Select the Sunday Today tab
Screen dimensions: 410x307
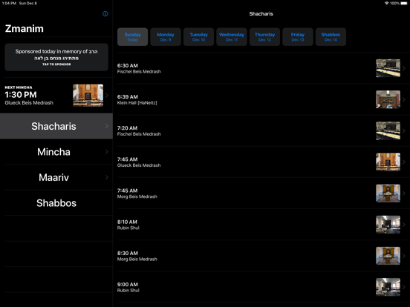[x=132, y=37]
